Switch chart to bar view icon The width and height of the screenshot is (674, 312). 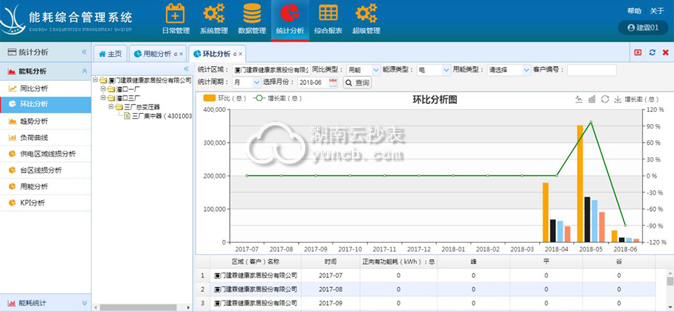point(592,99)
